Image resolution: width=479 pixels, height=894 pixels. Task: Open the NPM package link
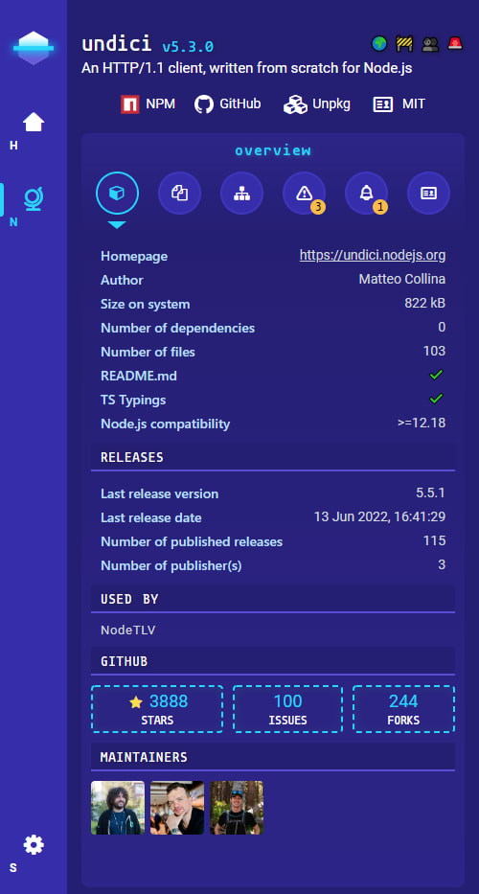click(x=148, y=104)
